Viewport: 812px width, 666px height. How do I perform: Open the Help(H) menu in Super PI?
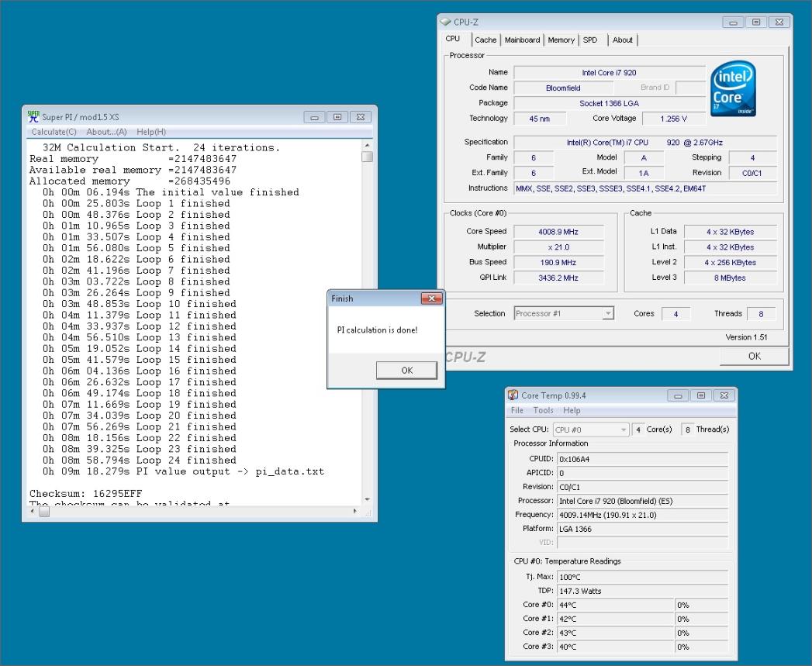tap(151, 132)
